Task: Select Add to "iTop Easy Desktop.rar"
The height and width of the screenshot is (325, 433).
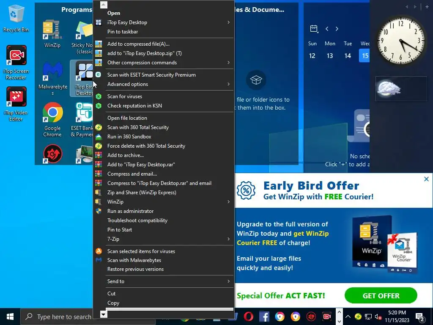Action: (164, 165)
